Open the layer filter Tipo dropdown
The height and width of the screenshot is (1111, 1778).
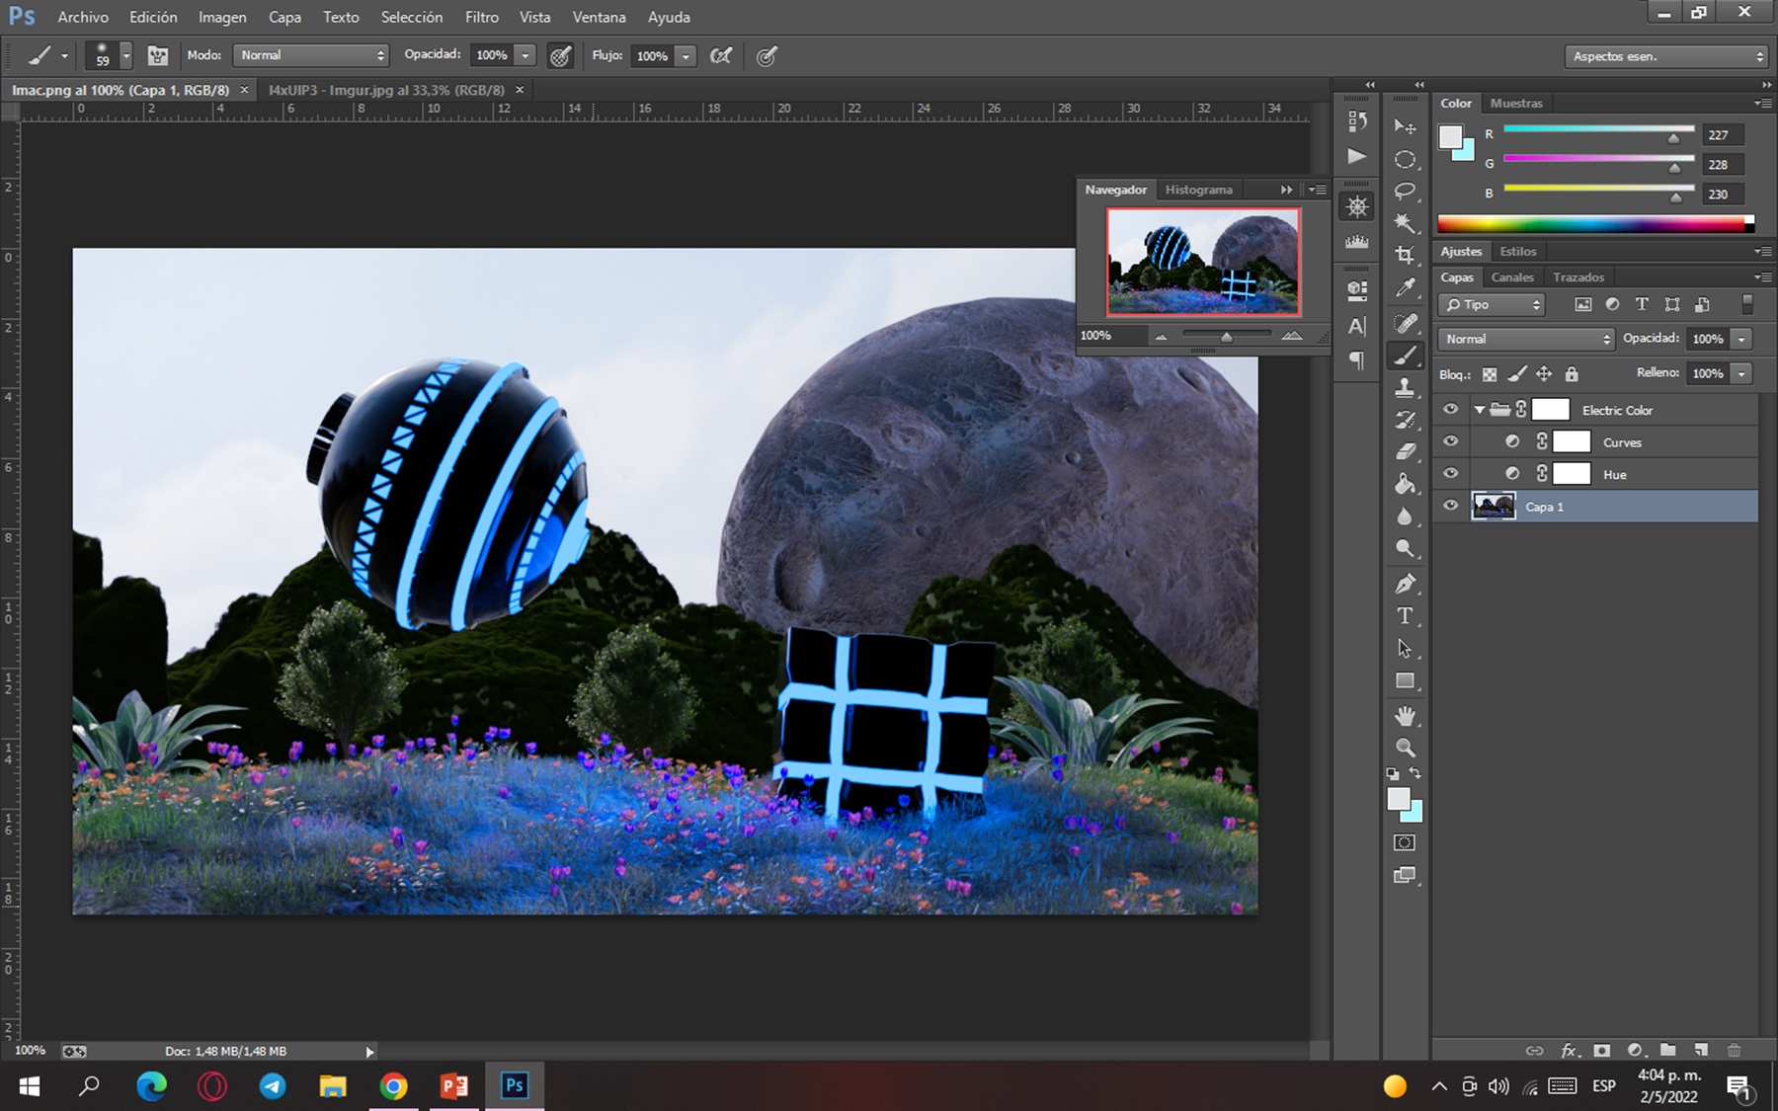click(x=1492, y=304)
